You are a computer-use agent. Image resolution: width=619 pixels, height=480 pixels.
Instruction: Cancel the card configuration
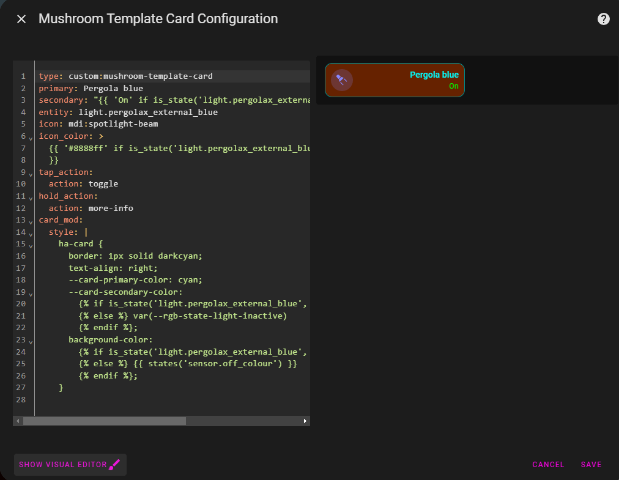pos(548,465)
